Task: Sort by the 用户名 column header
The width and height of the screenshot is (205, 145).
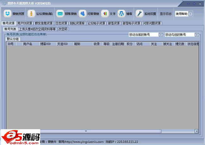Action: coord(31,44)
